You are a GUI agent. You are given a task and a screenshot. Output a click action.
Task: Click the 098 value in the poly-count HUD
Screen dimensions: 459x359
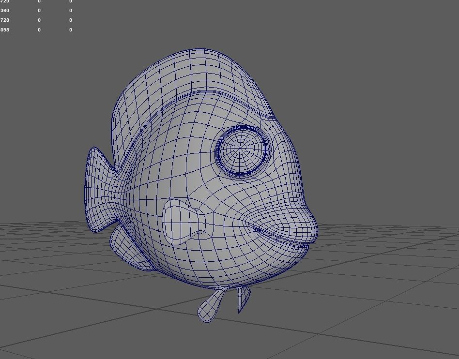click(4, 30)
